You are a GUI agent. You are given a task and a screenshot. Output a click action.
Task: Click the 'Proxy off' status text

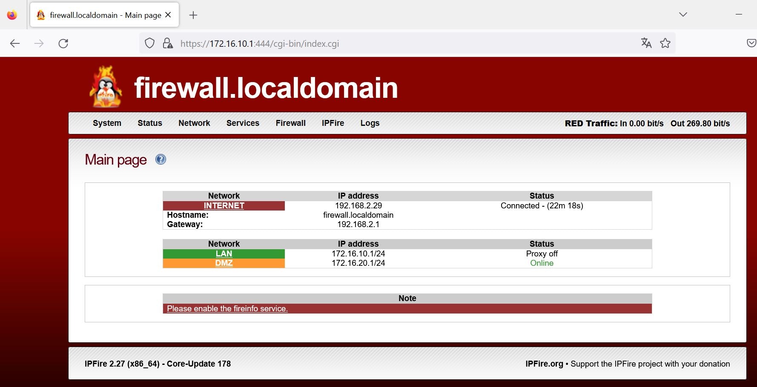pyautogui.click(x=542, y=254)
